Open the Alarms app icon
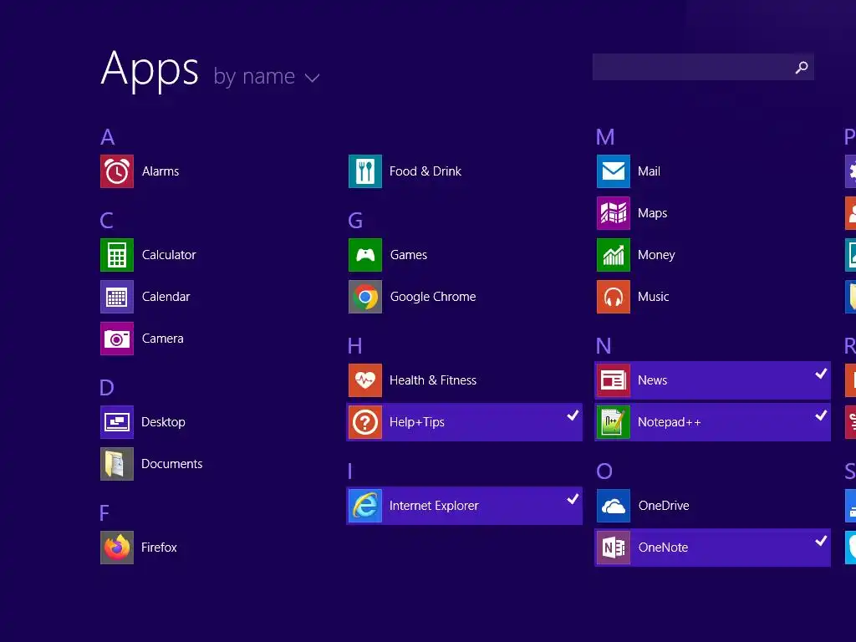The image size is (856, 642). (x=117, y=171)
